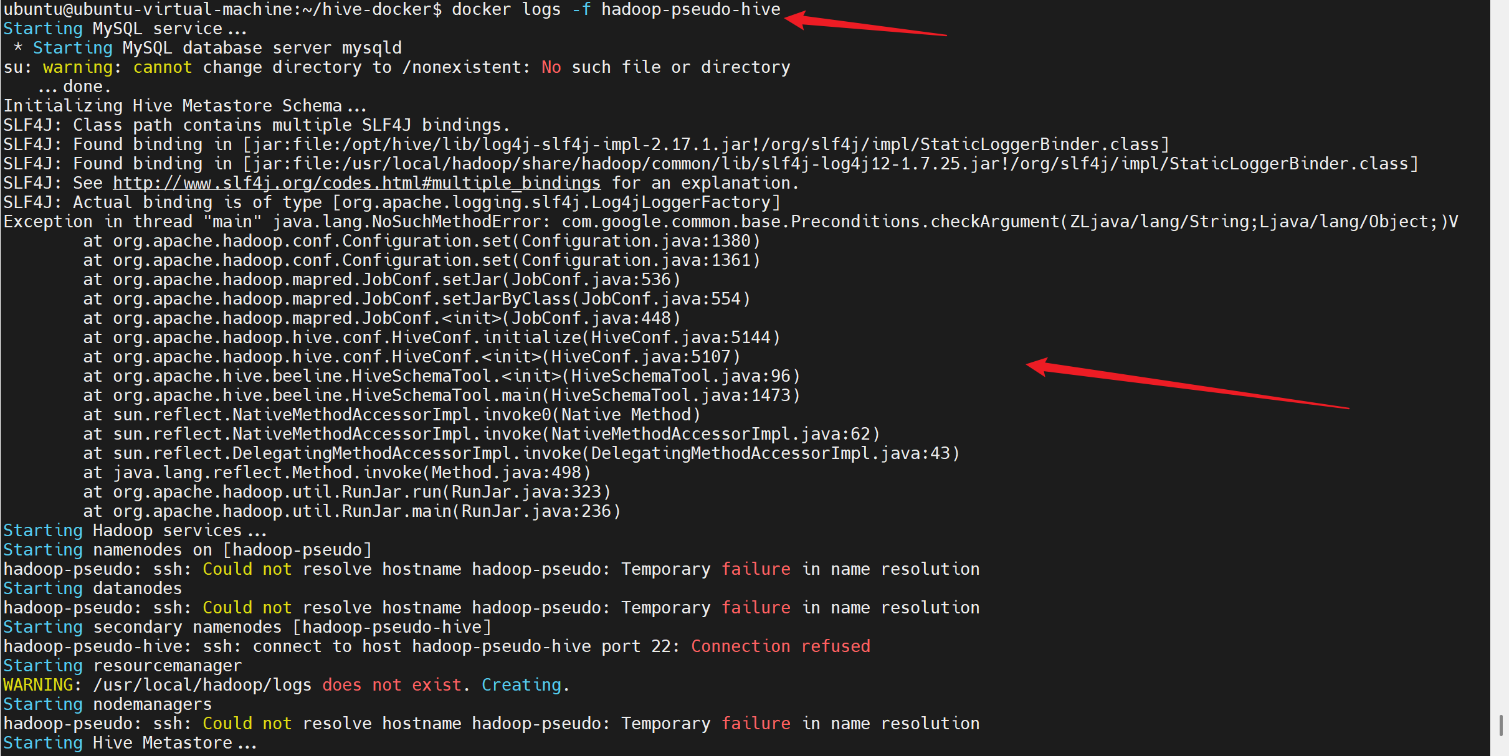Click the 'Initializing Hive Metastore Schema' line
Screen dimensions: 1509x756
pos(185,106)
